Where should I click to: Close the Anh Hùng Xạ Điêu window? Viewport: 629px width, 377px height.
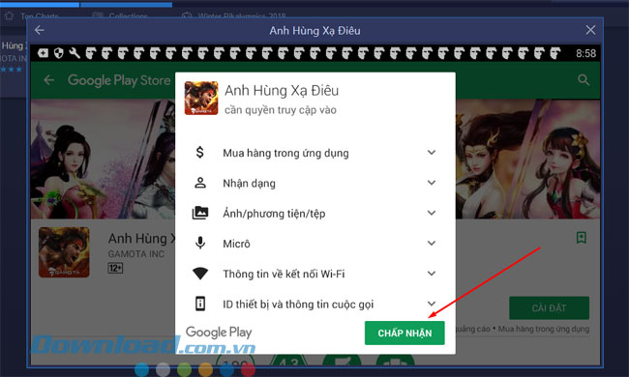click(x=590, y=30)
